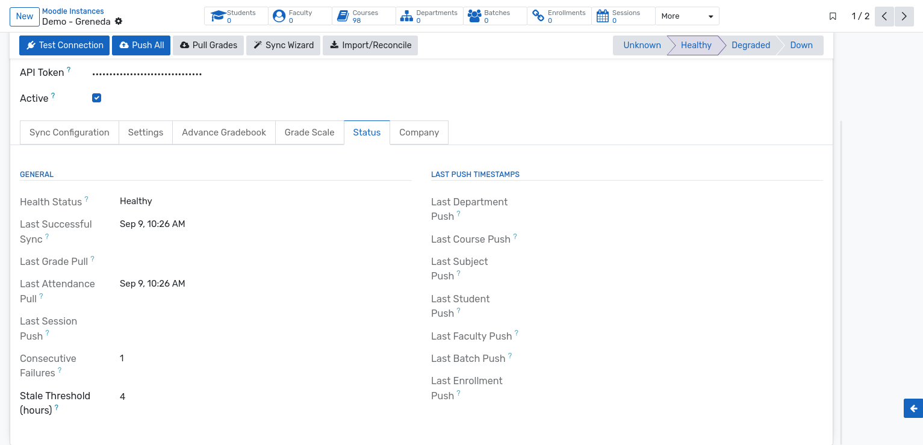This screenshot has height=445, width=923.
Task: Uncheck the Active checkbox
Action: [x=96, y=98]
